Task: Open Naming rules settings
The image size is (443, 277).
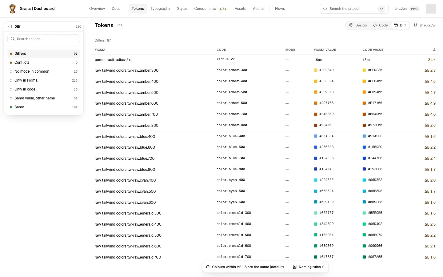Action: (309, 267)
